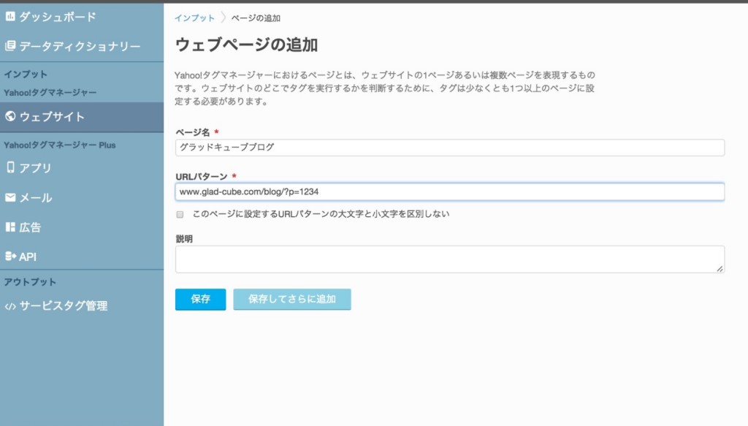This screenshot has width=748, height=426.
Task: Enable case-insensitive URL pattern checkbox
Action: [x=180, y=214]
